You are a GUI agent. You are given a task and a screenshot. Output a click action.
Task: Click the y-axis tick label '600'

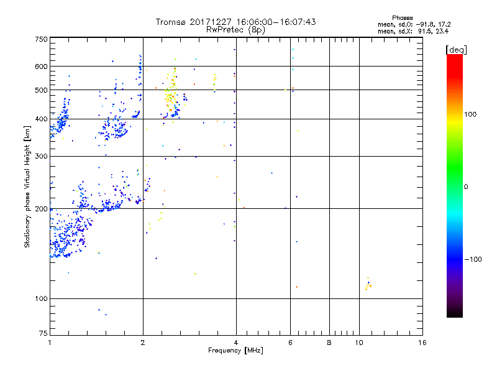tap(41, 67)
